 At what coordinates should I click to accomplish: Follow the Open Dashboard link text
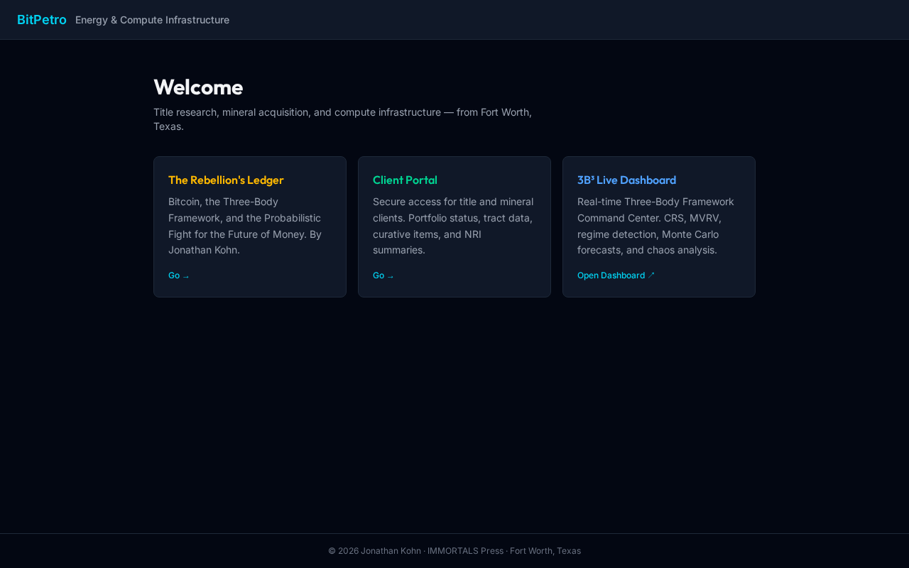(611, 275)
